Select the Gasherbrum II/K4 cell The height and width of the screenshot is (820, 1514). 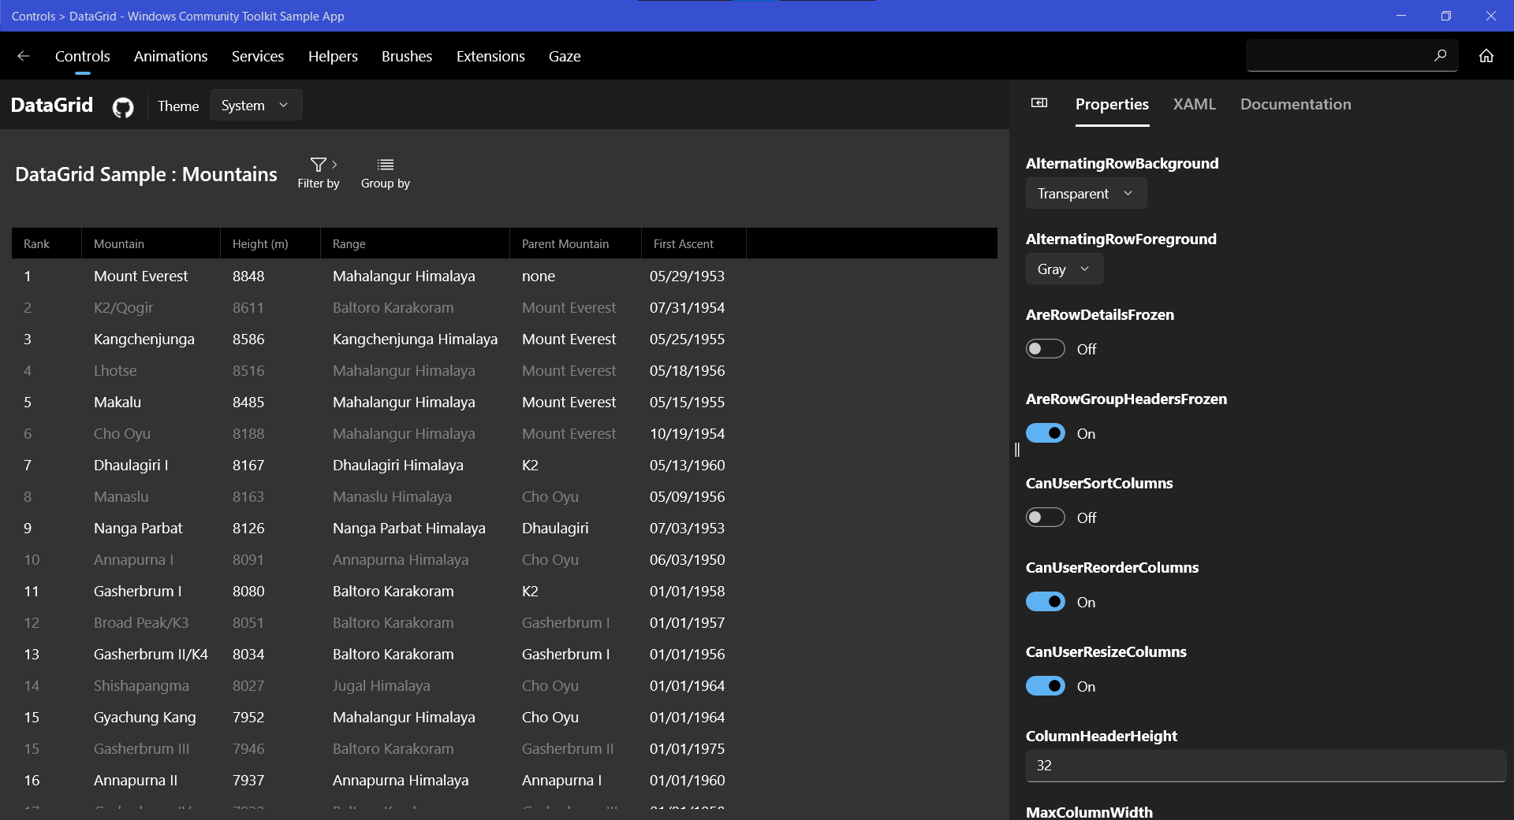coord(151,655)
